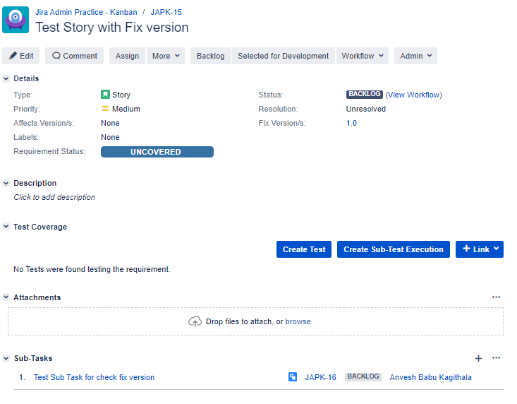
Task: Click the No Tests were found message
Action: pos(92,269)
